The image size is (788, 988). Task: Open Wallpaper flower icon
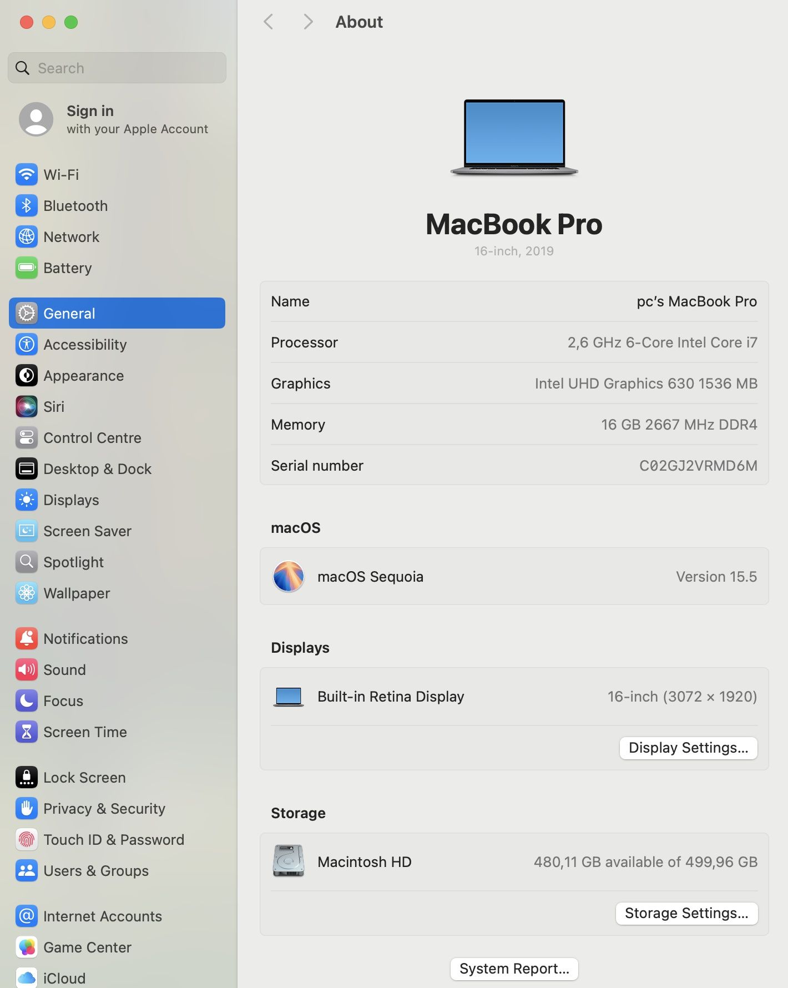coord(27,593)
